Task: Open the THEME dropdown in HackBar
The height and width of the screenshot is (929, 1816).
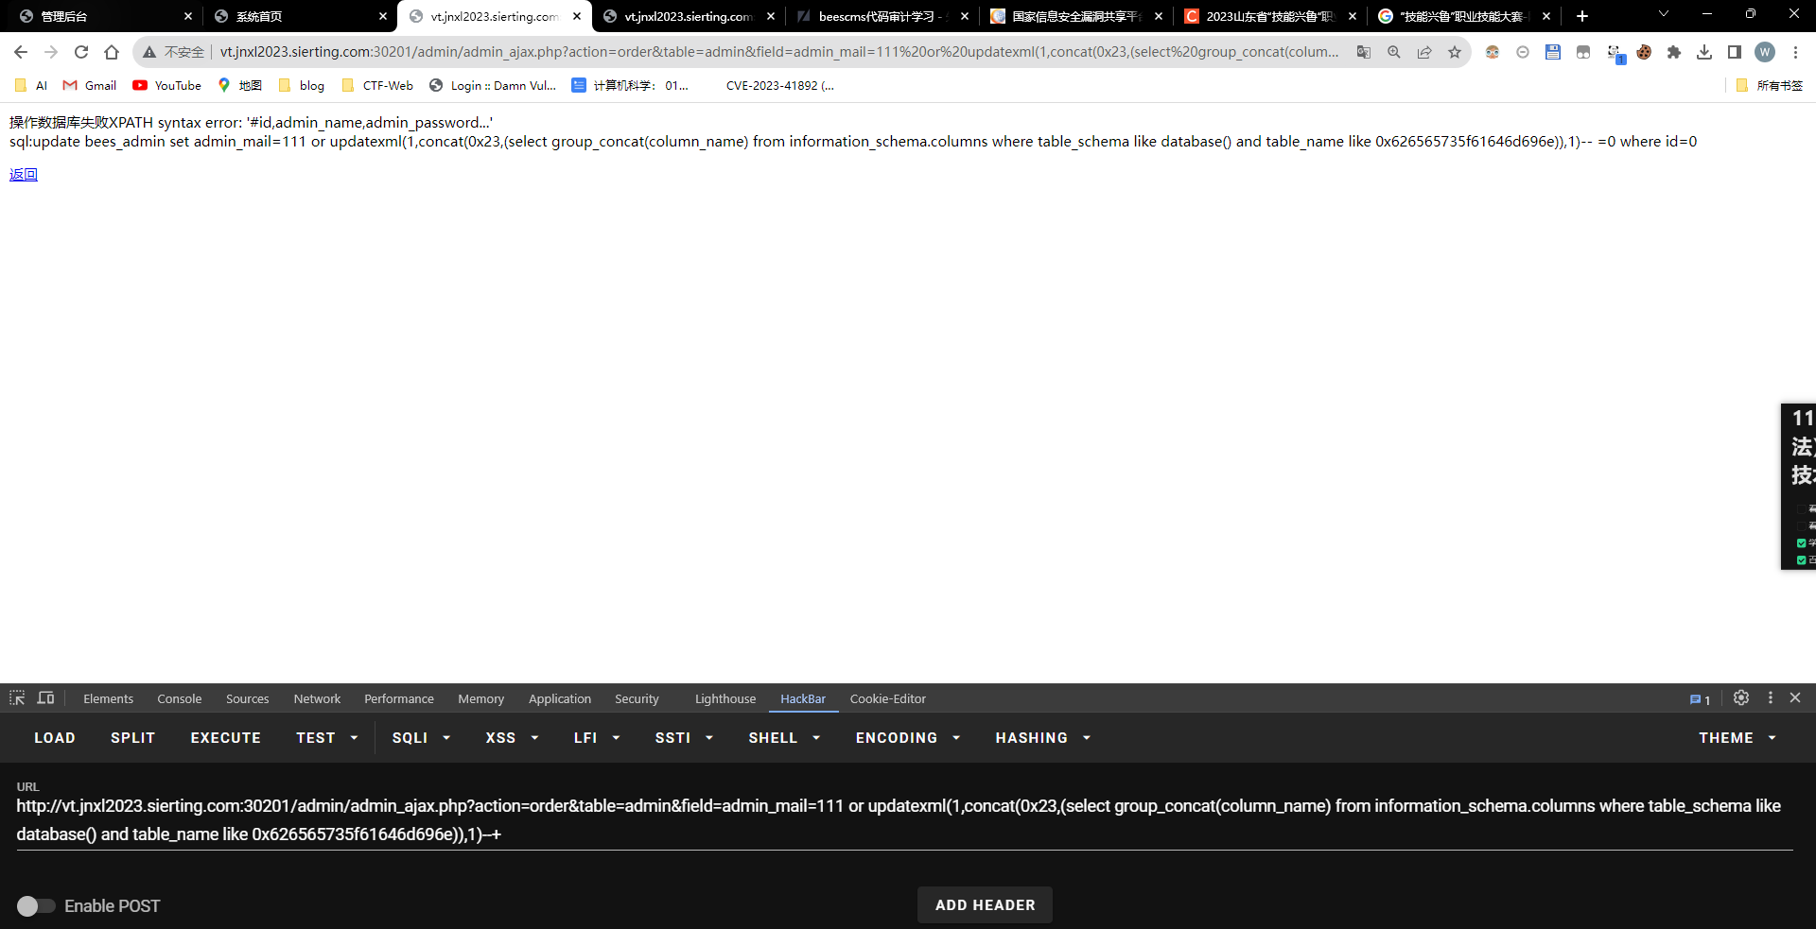Action: (x=1737, y=738)
